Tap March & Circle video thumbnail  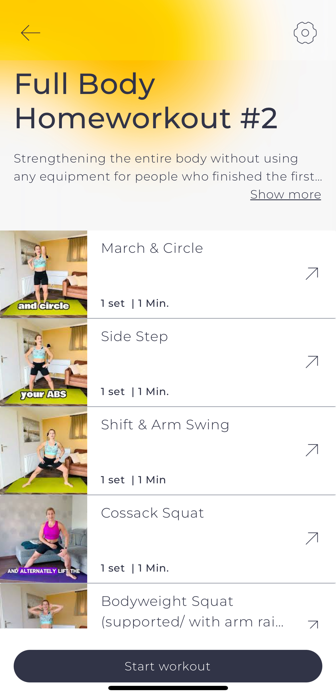tap(44, 274)
